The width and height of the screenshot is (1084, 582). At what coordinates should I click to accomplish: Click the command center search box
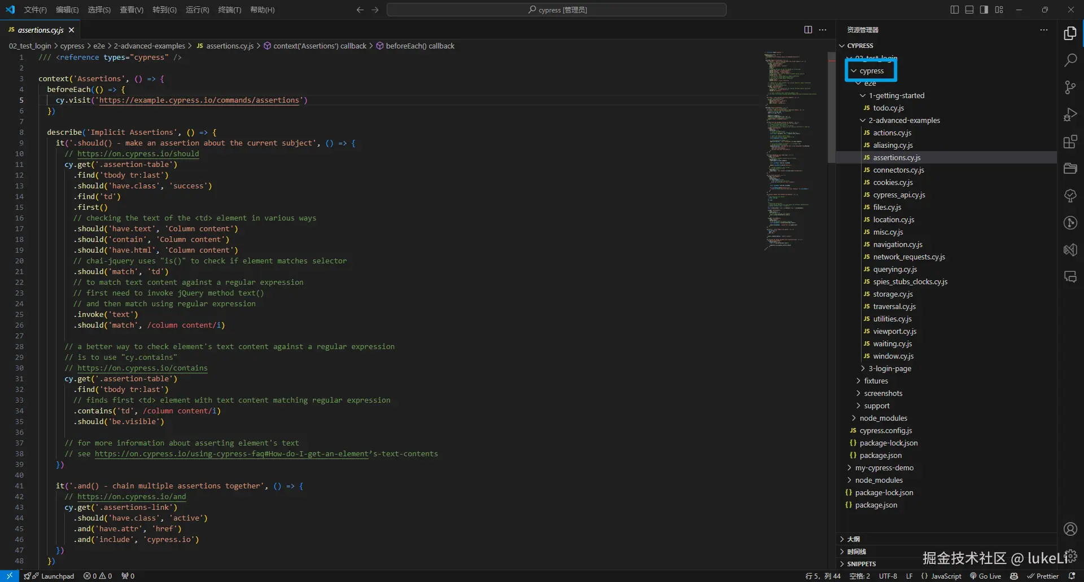point(556,10)
